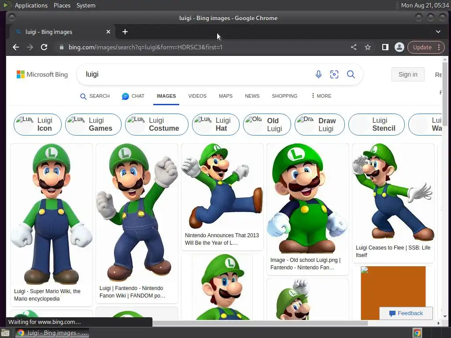This screenshot has height=338, width=451.
Task: Switch to the Maps tab
Action: point(225,96)
